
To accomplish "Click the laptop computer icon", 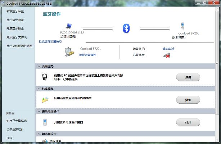I will (69, 26).
